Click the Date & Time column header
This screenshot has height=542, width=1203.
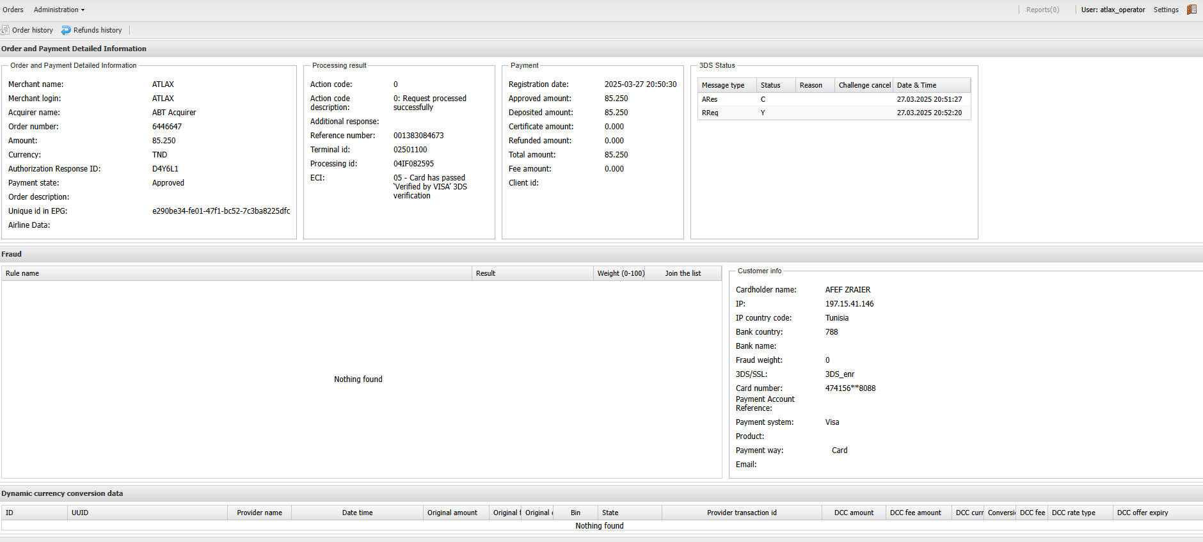916,85
